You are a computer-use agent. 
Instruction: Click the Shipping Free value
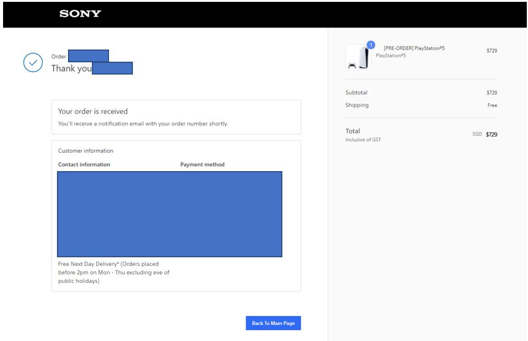click(x=492, y=105)
